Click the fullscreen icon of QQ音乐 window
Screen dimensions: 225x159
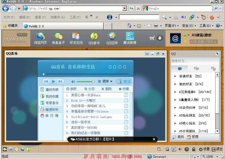[147, 54]
